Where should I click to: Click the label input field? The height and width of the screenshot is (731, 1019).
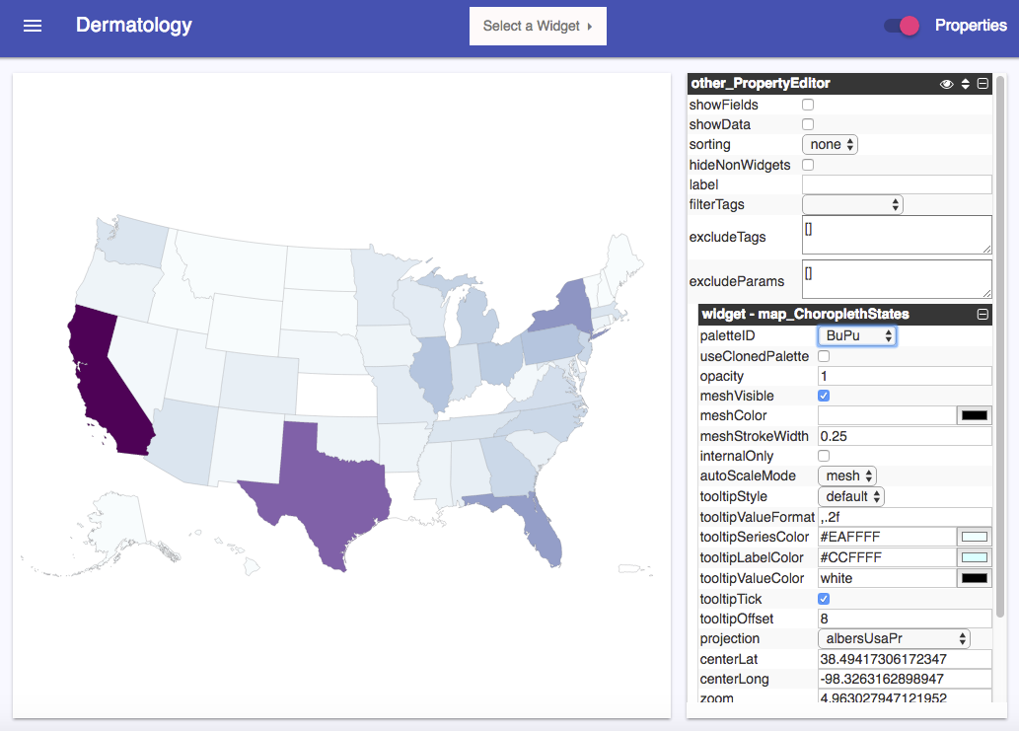(897, 184)
